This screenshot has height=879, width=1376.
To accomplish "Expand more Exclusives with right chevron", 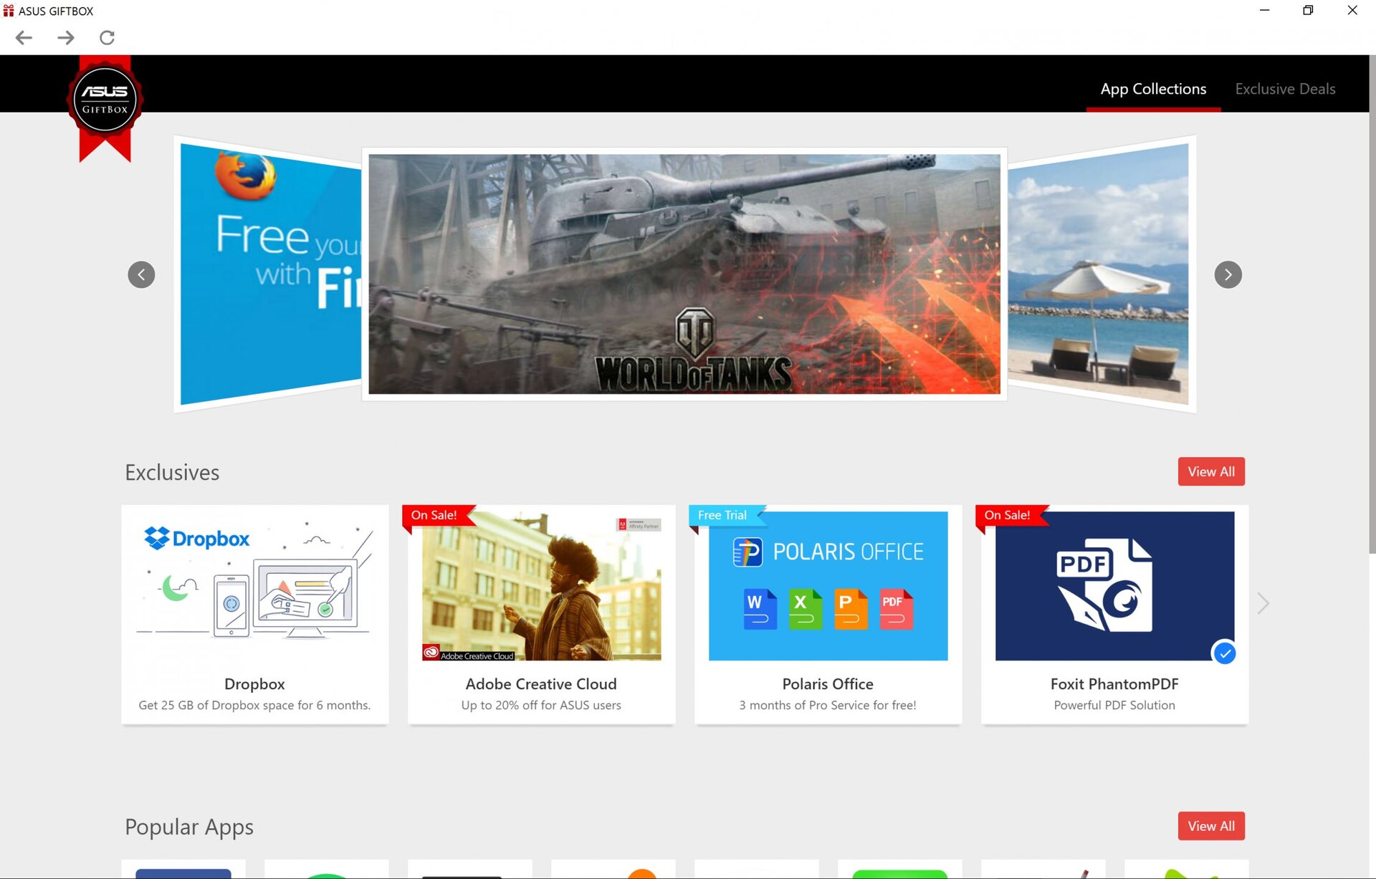I will [x=1263, y=603].
